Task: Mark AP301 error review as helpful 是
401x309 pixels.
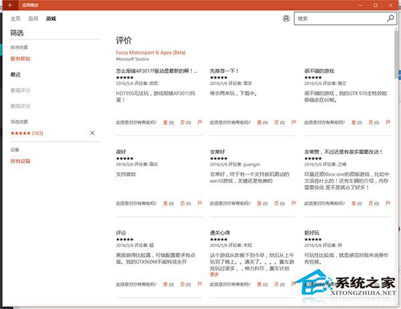Action: 168,123
